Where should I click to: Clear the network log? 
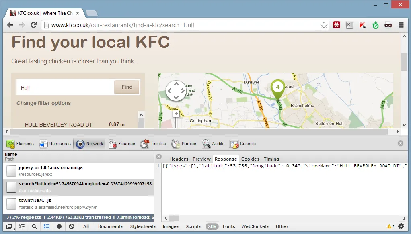point(72,226)
